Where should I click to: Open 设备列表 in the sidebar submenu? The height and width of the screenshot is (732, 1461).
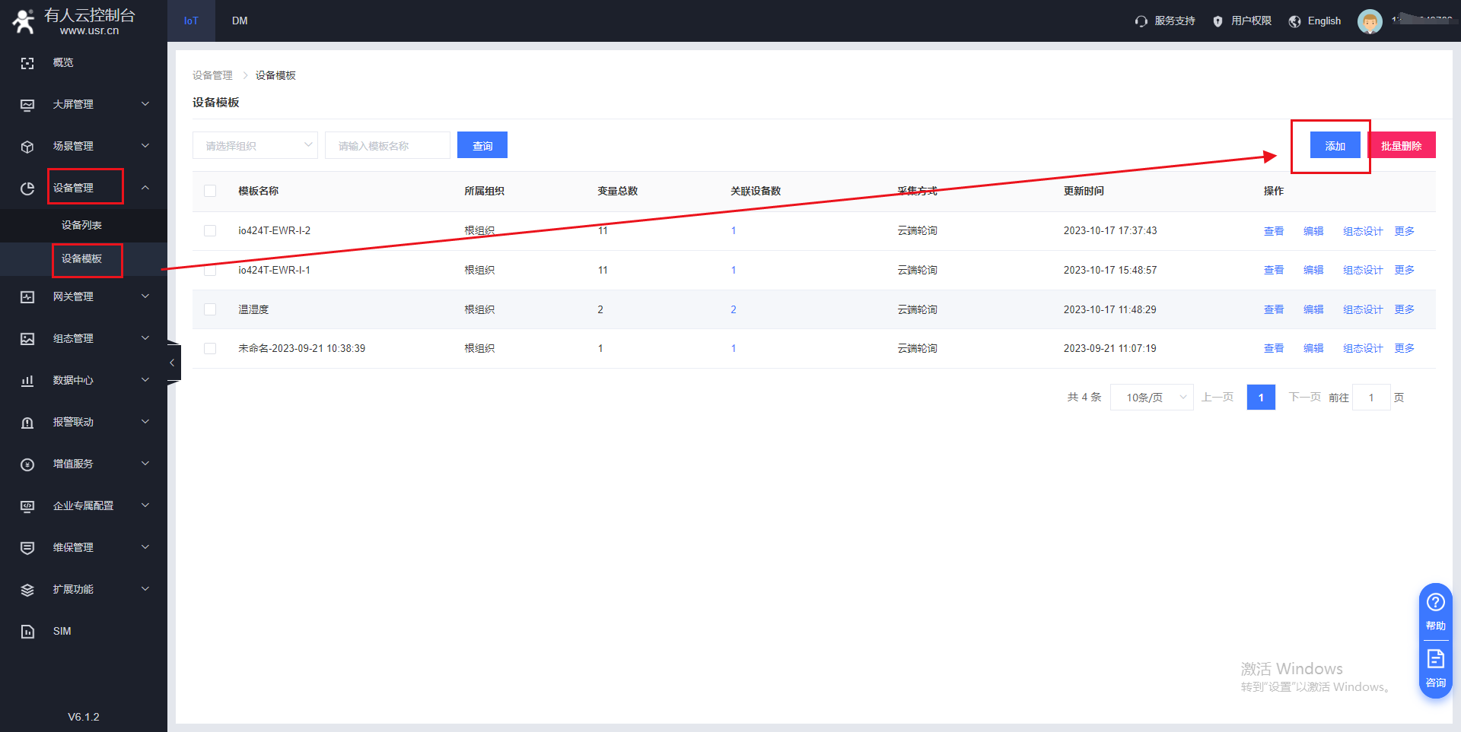81,225
